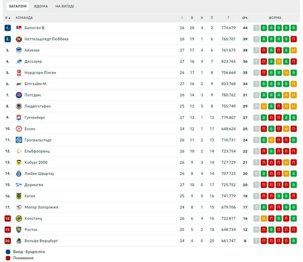
Task: Click the Неттельштедт-Люббеке team logo
Action: pos(19,39)
